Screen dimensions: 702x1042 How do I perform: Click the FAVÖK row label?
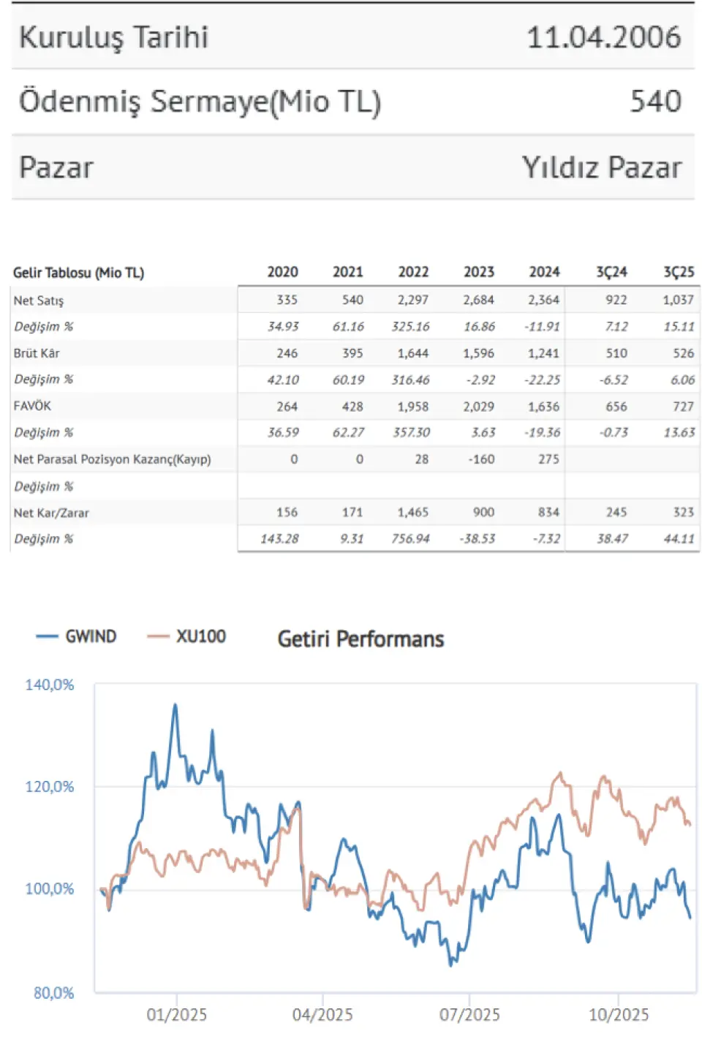tap(32, 406)
